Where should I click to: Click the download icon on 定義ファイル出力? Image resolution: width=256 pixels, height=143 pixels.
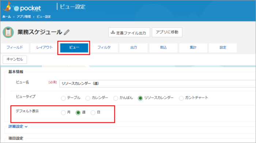coord(113,32)
